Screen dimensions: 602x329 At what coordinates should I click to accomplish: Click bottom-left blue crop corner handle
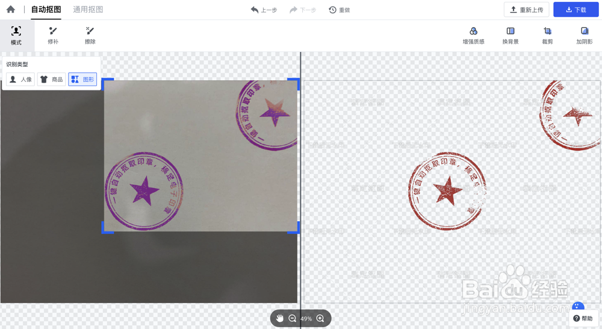[x=107, y=228]
